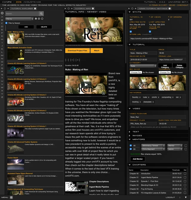Delete Chapter 04 Fog Ad Keying using its Del icon
The height and width of the screenshot is (200, 191).
pos(185,189)
